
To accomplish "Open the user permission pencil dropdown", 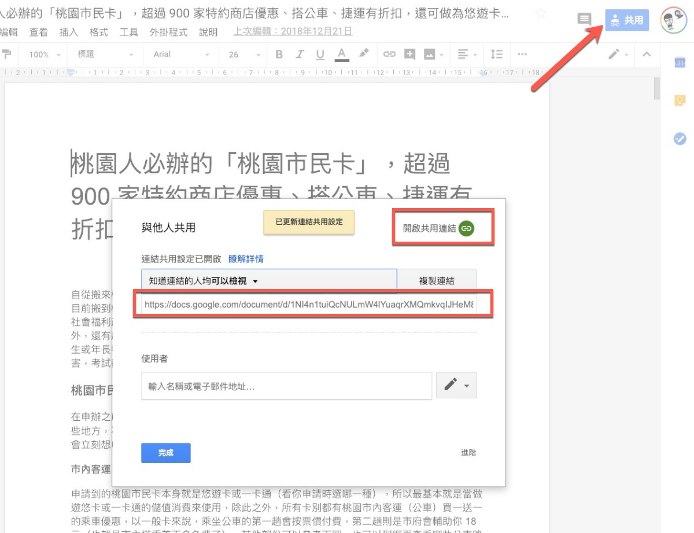I will click(457, 385).
